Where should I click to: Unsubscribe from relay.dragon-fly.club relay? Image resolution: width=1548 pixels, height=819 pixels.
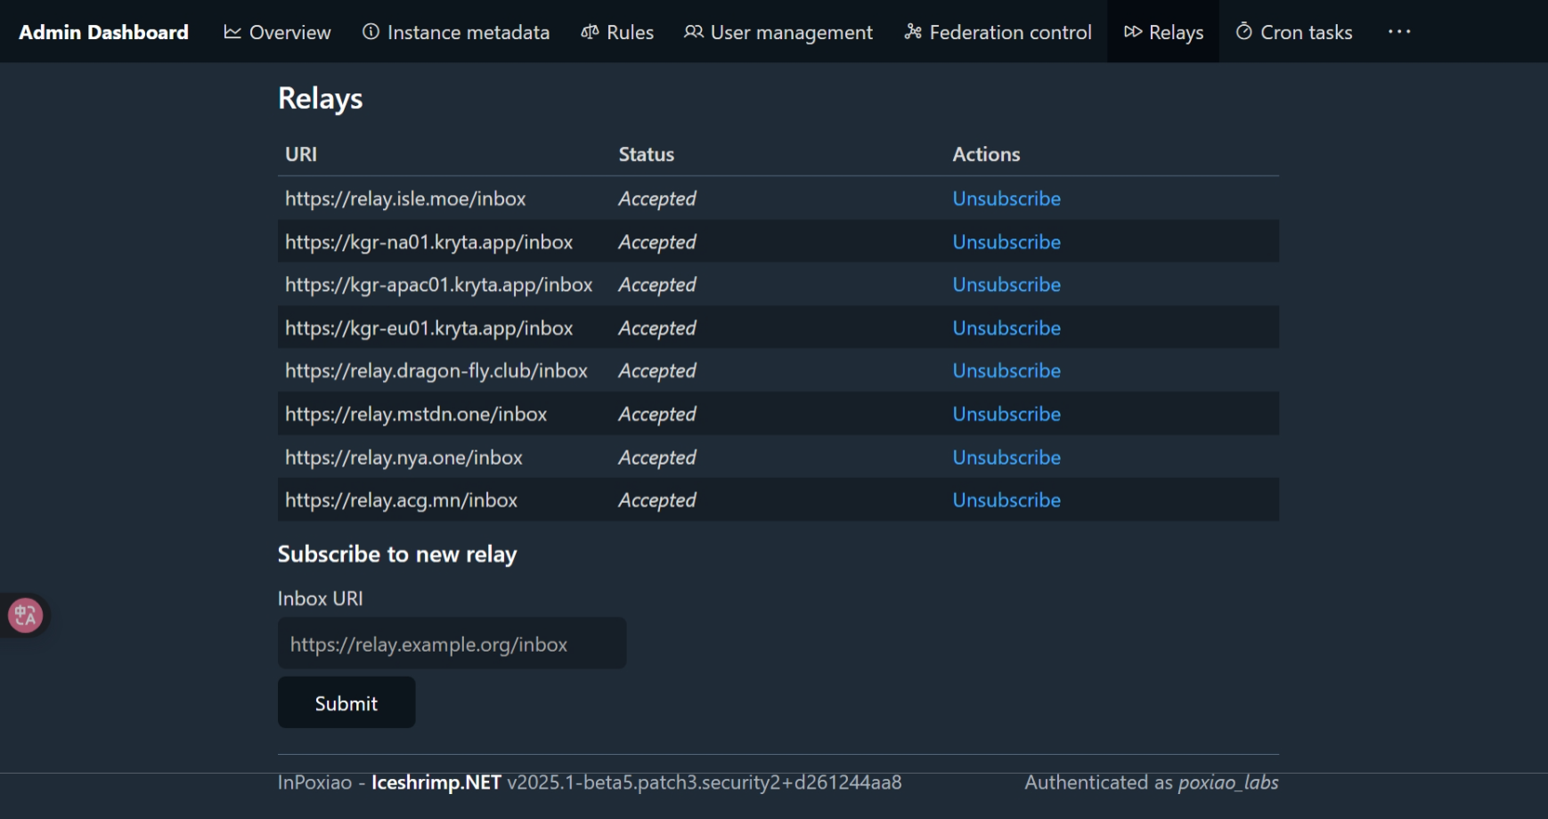pyautogui.click(x=1006, y=370)
